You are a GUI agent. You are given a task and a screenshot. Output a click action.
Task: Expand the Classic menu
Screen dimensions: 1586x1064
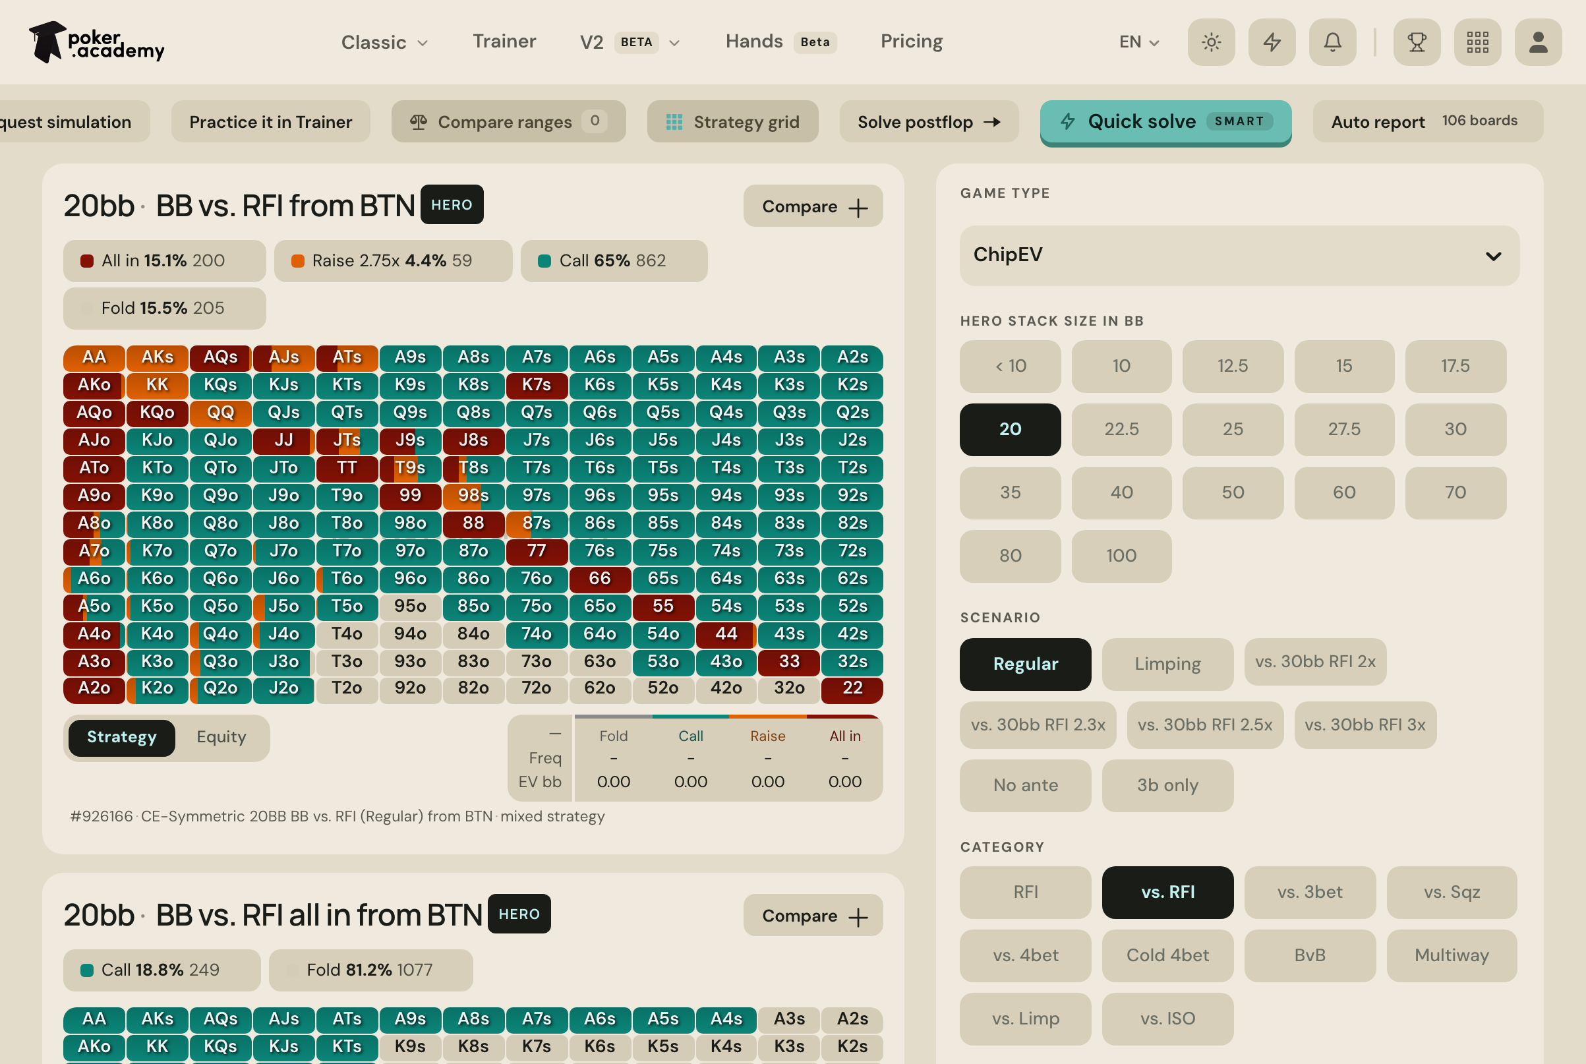point(384,42)
